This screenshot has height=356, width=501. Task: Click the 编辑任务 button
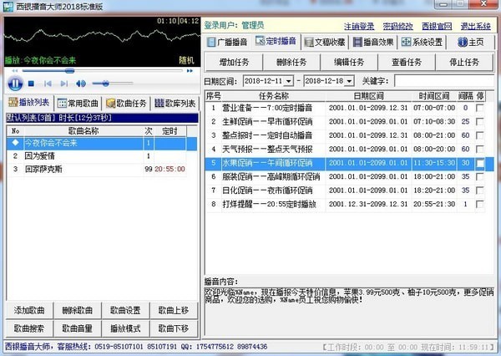pos(349,62)
